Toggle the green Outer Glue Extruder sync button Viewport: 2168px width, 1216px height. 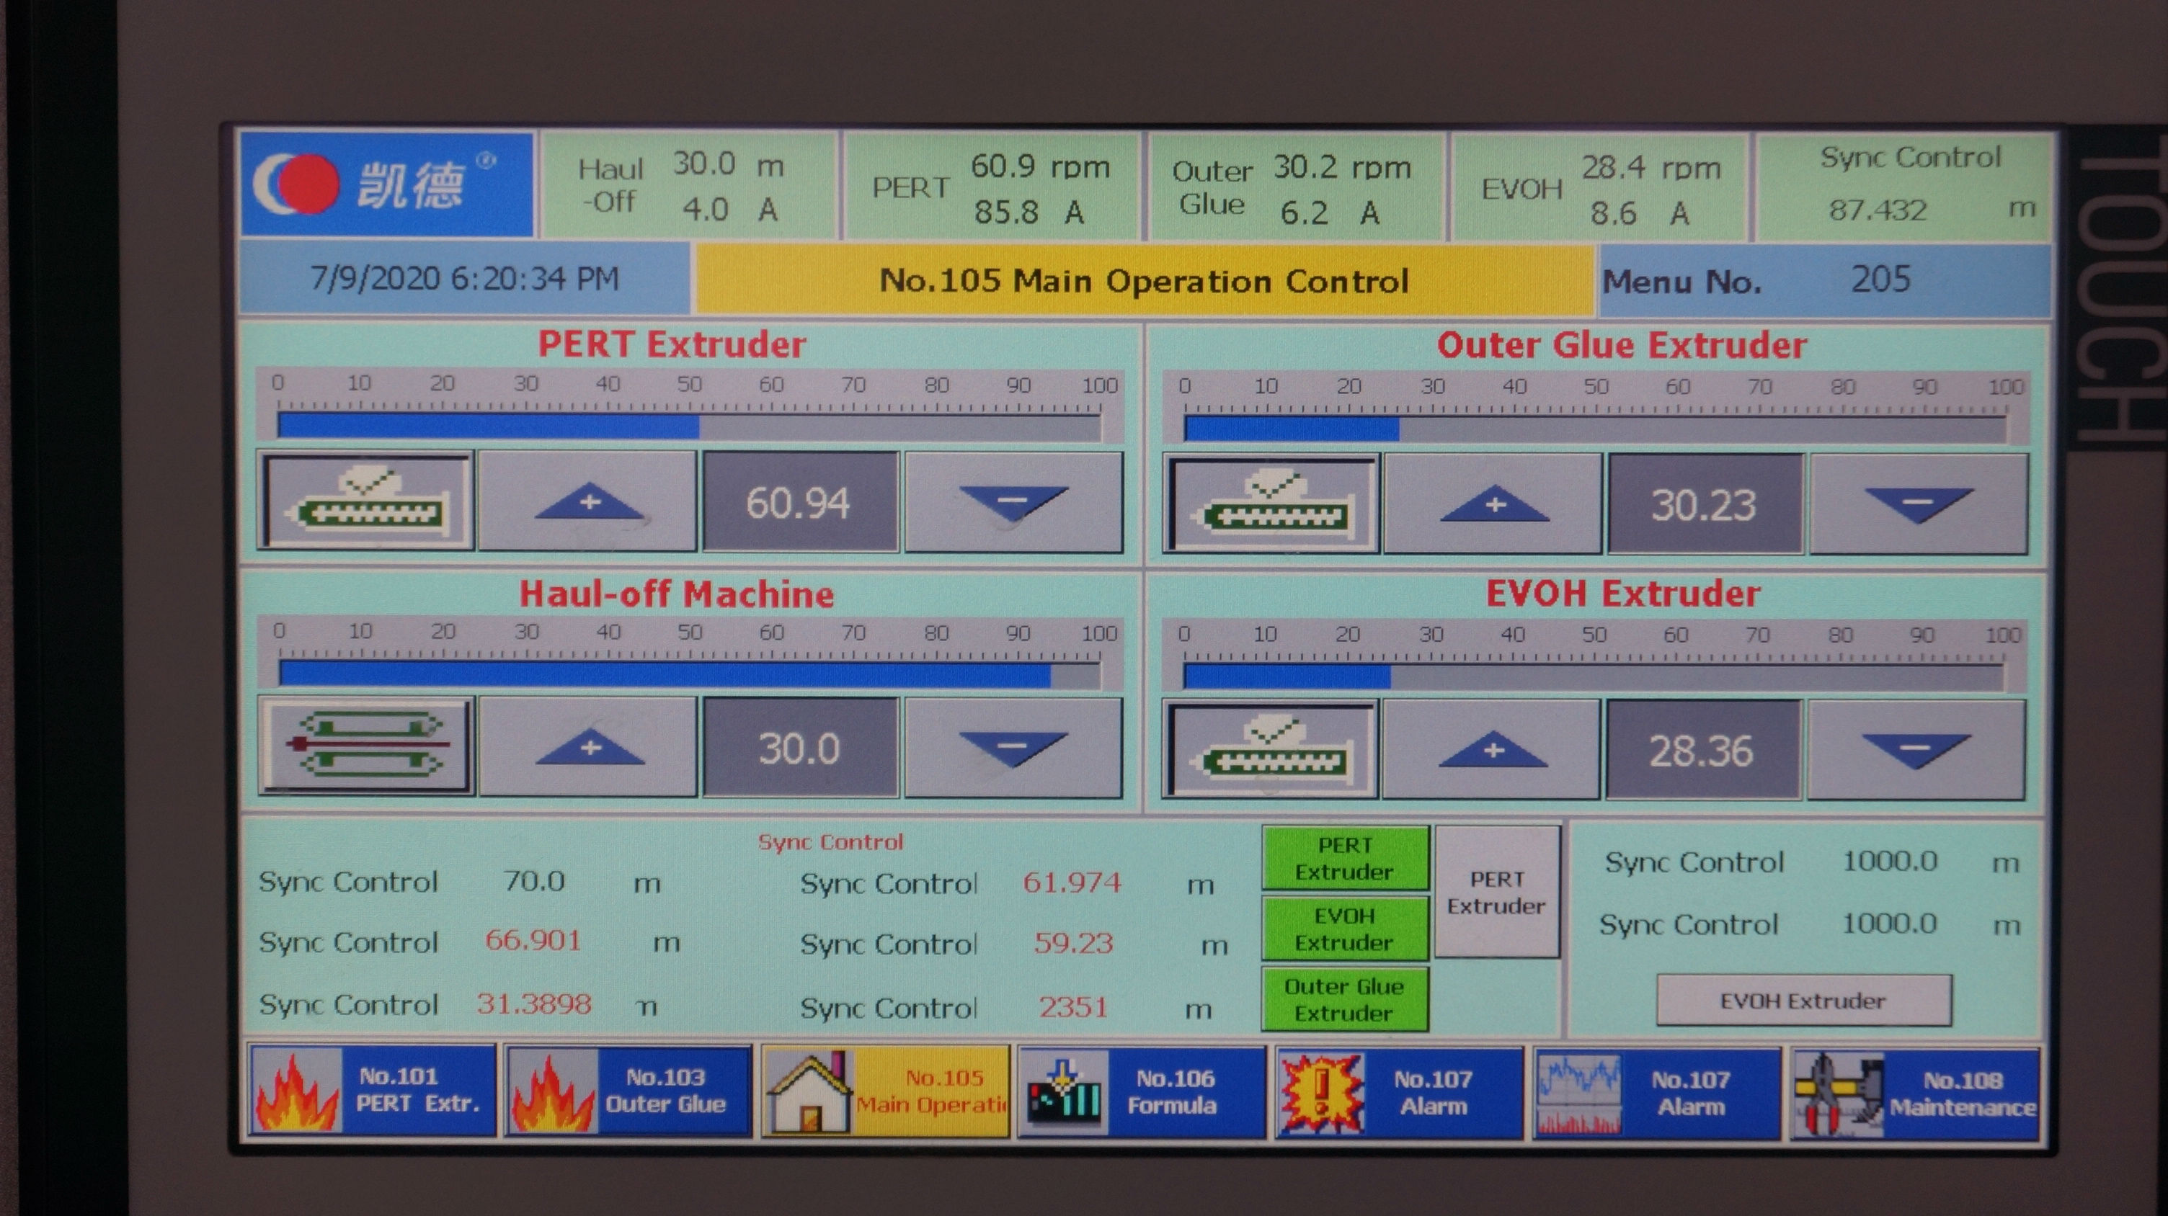coord(1345,1000)
